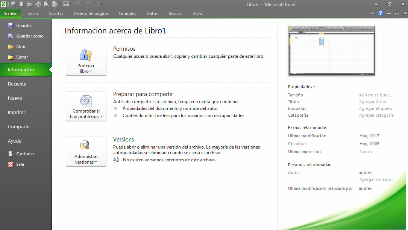408x230 pixels.
Task: Expand the Comprobar si hay problemas menu
Action: click(x=86, y=106)
